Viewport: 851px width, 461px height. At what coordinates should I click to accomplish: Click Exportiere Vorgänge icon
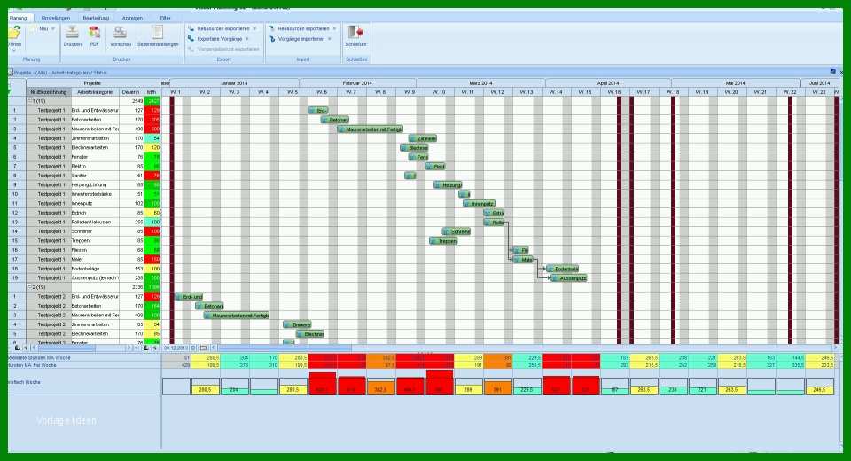click(191, 38)
